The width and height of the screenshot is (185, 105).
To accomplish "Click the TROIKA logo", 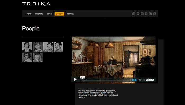I will click(36, 4).
